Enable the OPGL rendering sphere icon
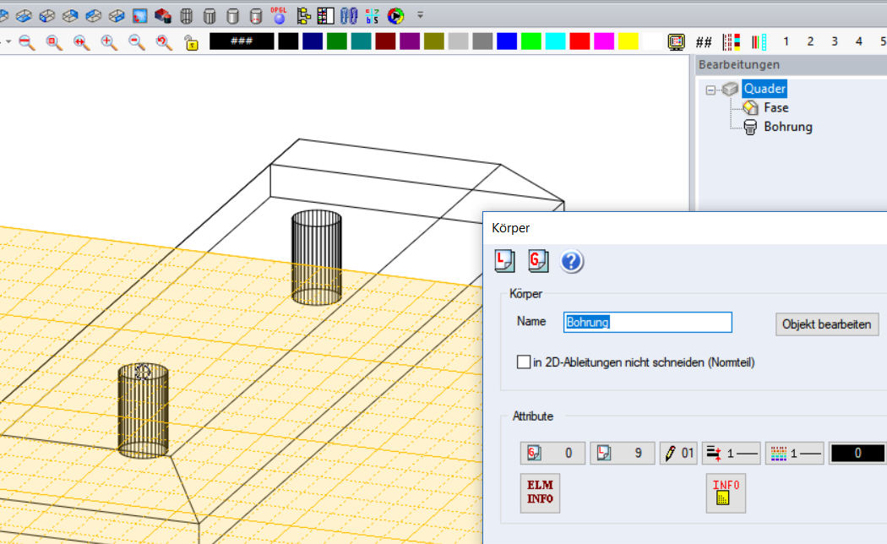 coord(279,16)
